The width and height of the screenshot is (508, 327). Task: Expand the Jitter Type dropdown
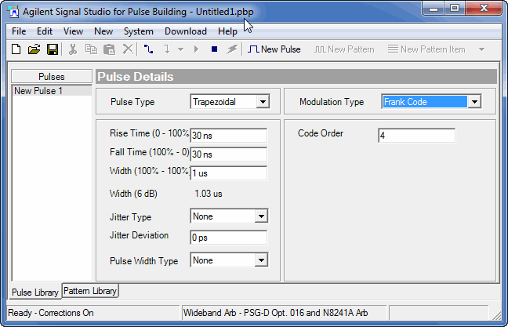(x=262, y=216)
